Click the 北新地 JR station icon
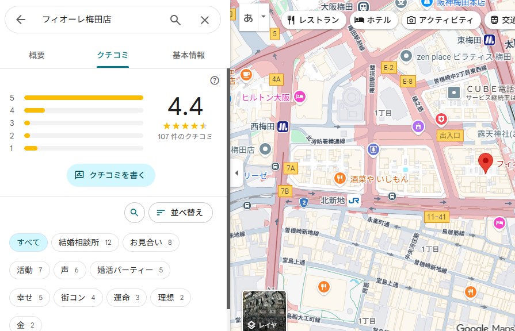Viewport: 515px width, 331px height. coord(353,201)
